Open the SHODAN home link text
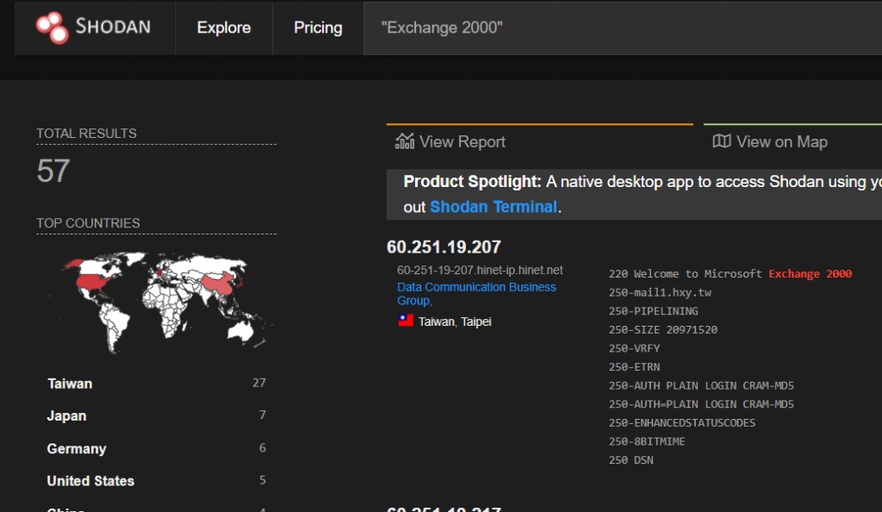This screenshot has height=512, width=882. 113,27
